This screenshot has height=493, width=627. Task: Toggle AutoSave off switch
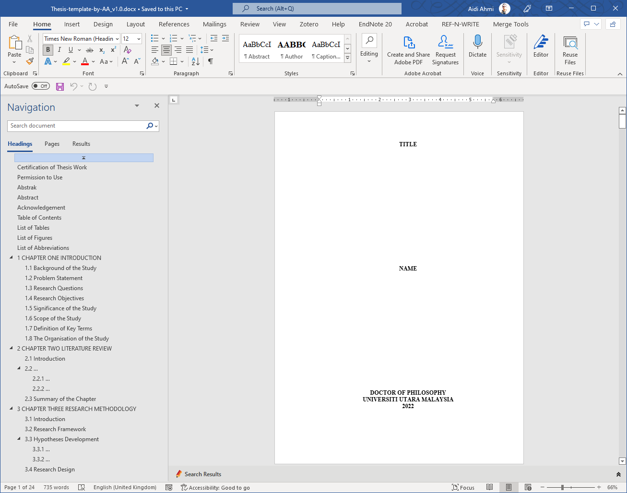pos(41,86)
